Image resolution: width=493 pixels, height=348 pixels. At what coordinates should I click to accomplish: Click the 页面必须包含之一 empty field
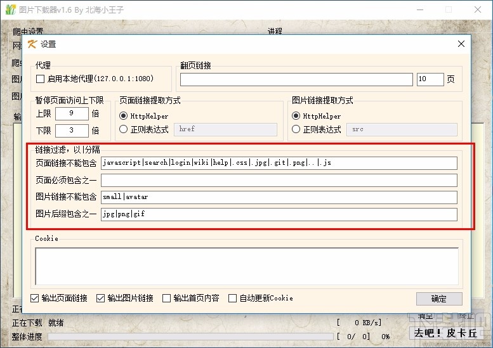pyautogui.click(x=279, y=180)
